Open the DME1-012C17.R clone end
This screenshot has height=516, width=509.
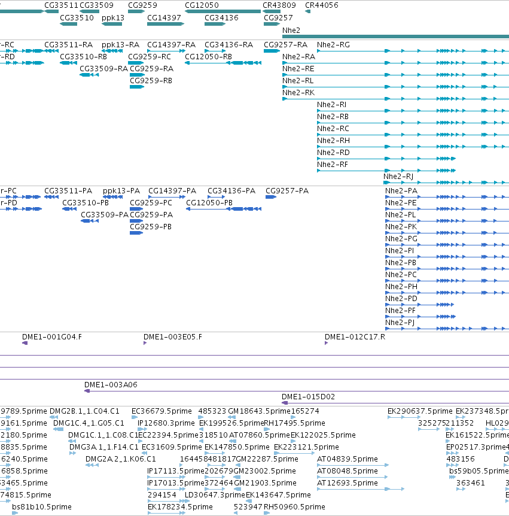pos(326,343)
